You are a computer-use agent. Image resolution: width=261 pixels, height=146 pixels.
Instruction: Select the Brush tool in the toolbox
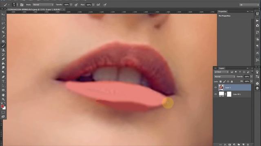[x=3, y=46]
